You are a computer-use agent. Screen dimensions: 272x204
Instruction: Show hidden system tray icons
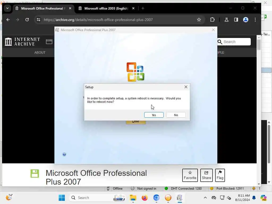[205, 198]
